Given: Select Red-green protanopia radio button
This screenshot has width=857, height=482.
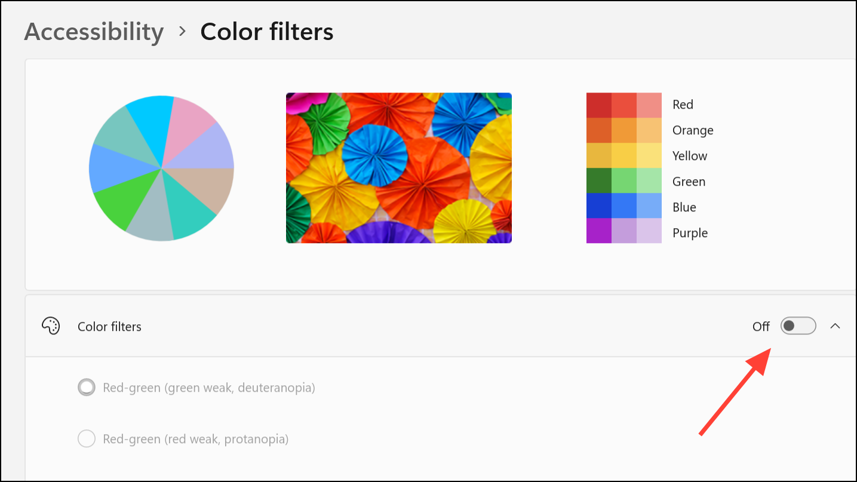Looking at the screenshot, I should [x=87, y=439].
